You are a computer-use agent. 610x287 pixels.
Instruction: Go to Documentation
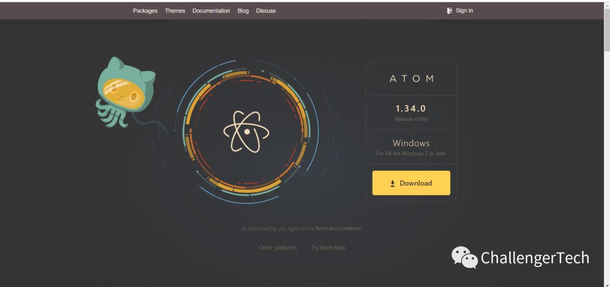pyautogui.click(x=211, y=11)
